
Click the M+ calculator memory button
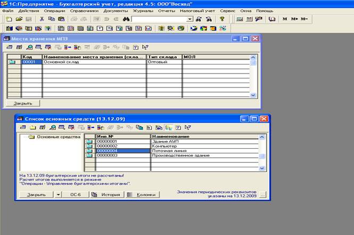coord(294,19)
